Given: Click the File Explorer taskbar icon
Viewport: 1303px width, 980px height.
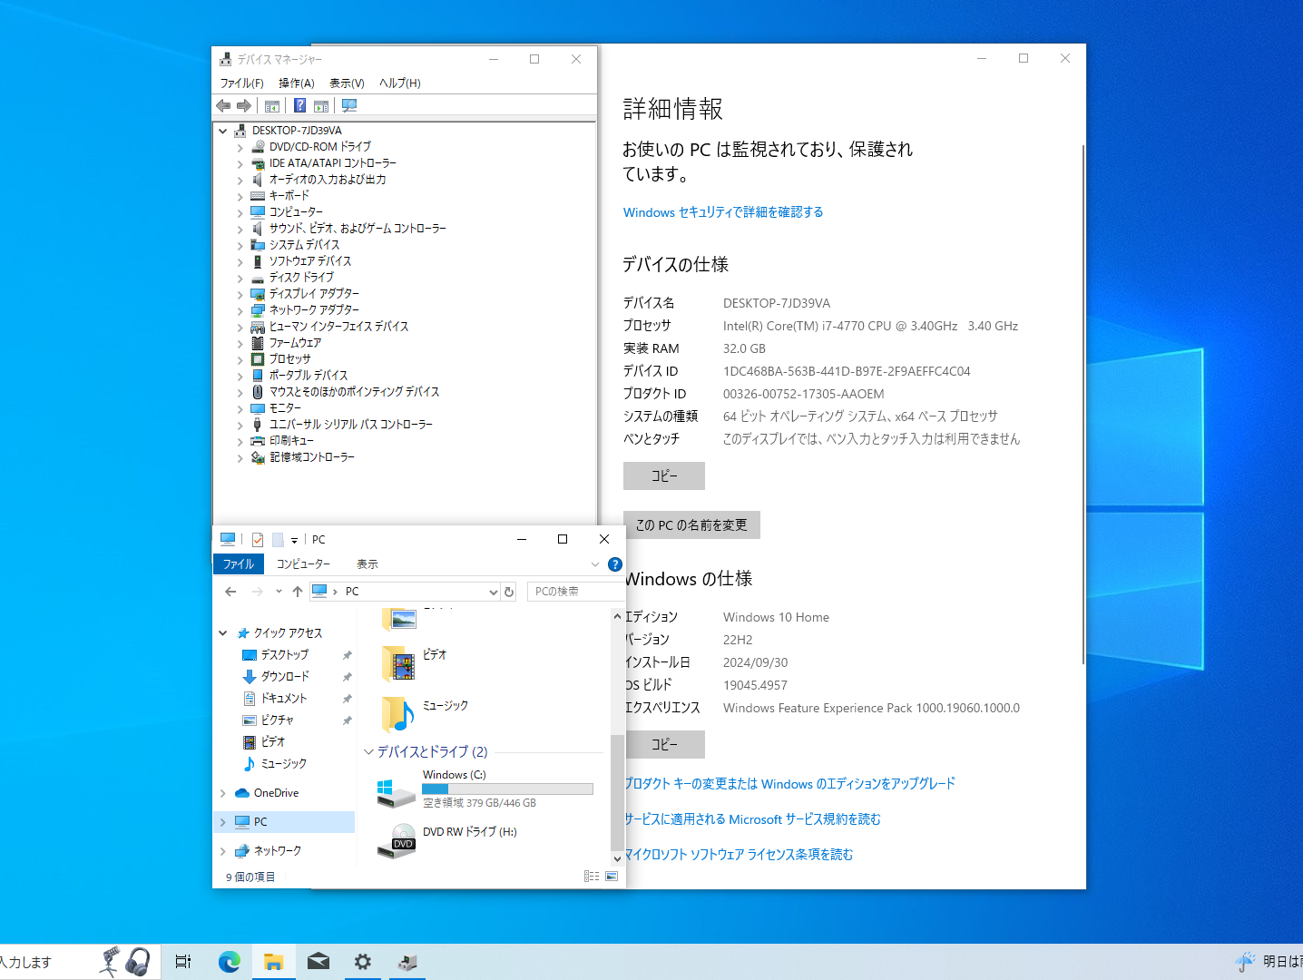Looking at the screenshot, I should click(x=273, y=962).
